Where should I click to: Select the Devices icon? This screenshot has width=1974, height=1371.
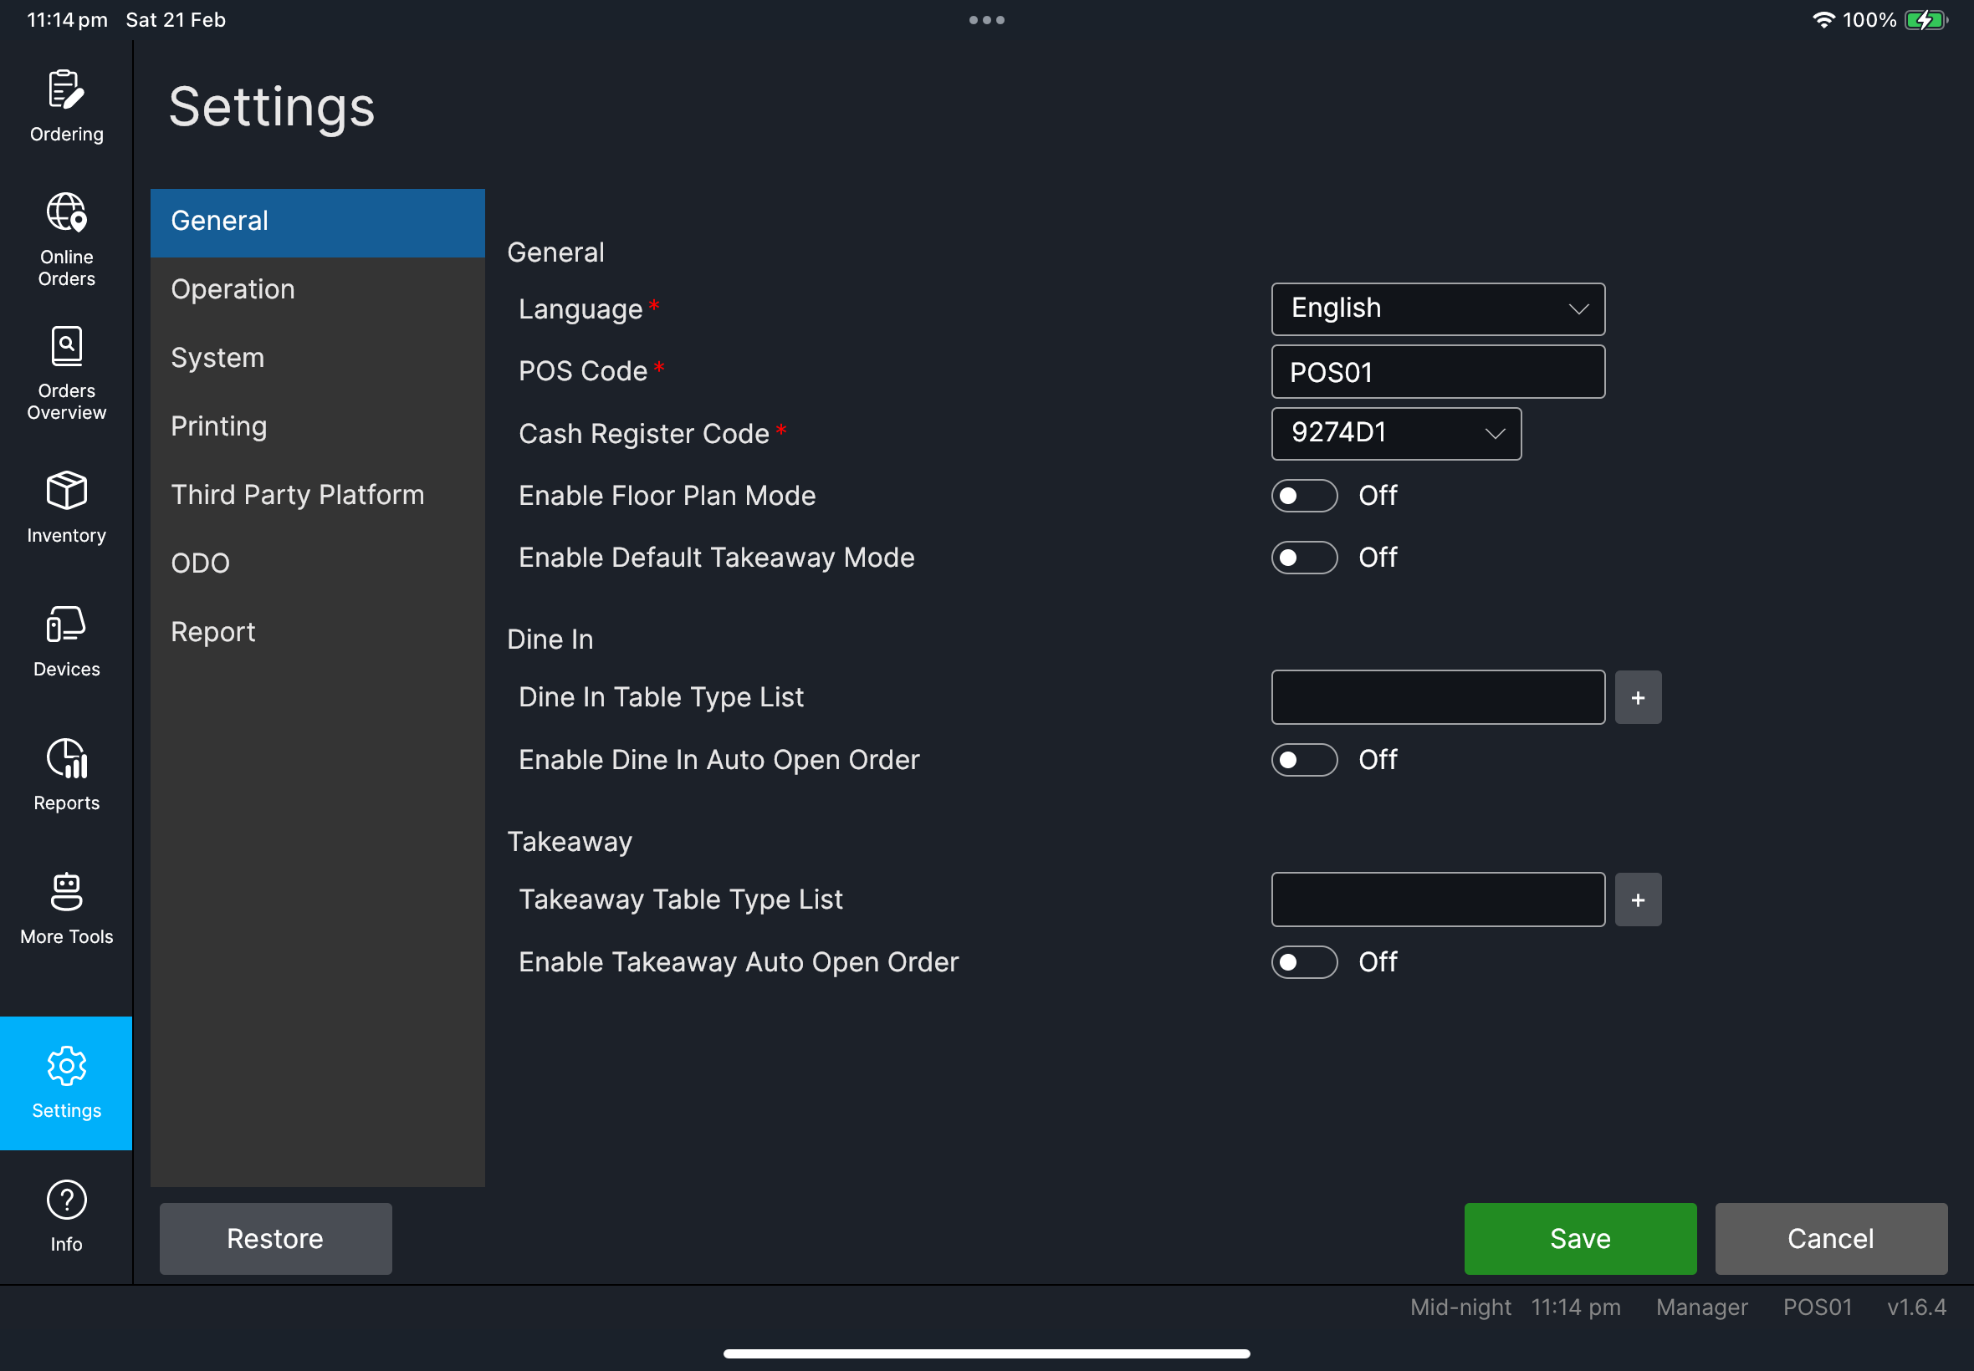[x=66, y=641]
